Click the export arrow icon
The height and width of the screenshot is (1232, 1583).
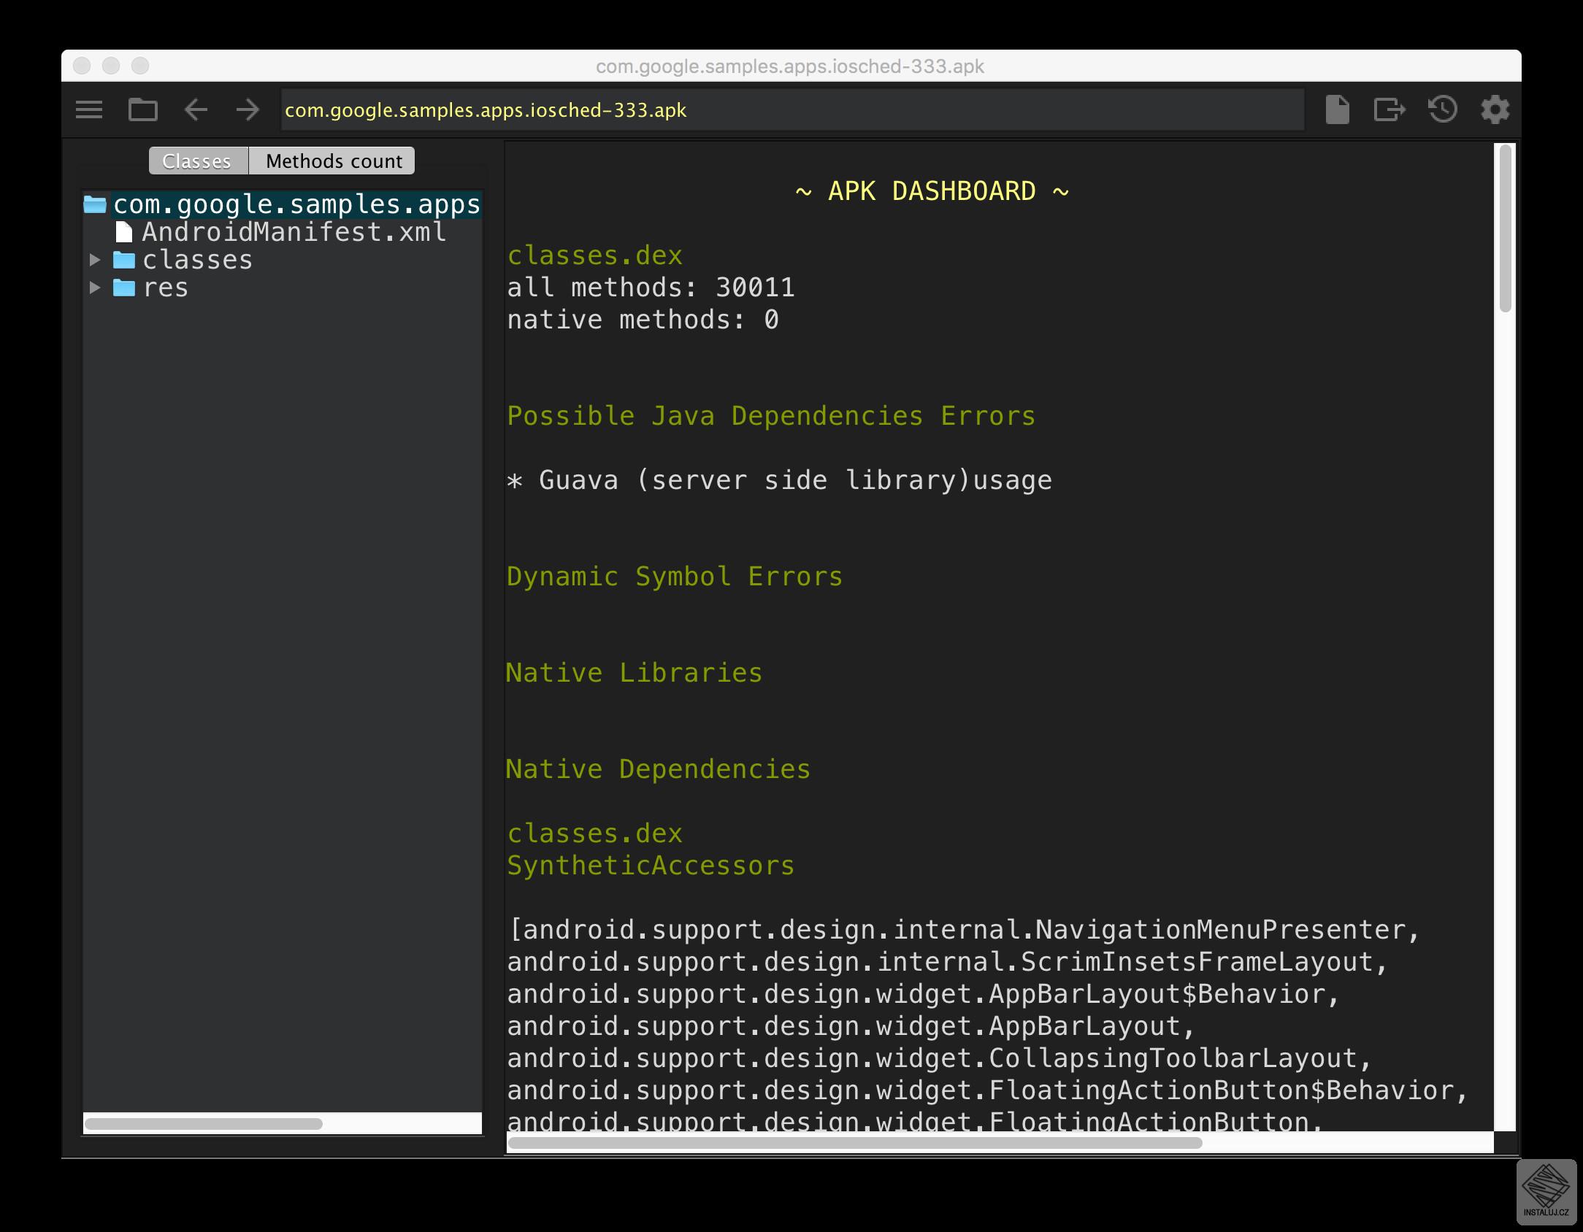(1390, 110)
